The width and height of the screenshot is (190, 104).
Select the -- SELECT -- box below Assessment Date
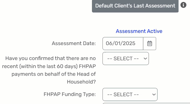pos(126,59)
